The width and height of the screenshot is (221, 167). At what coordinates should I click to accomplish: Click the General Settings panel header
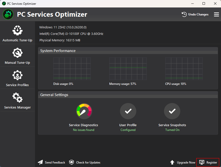tap(128, 95)
